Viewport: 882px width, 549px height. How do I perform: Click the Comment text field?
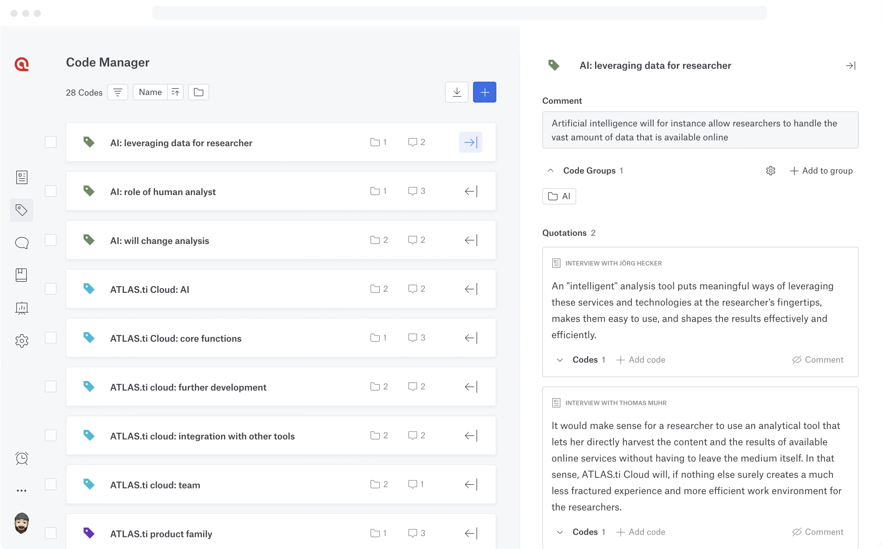[x=700, y=130]
